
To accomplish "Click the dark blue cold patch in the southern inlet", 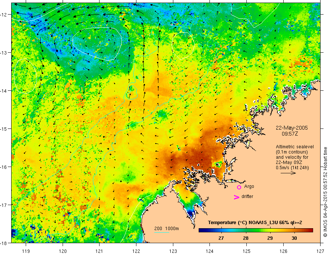I will (190, 214).
